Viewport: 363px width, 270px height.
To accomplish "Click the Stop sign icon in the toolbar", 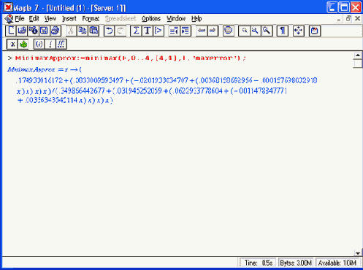I will [x=228, y=31].
